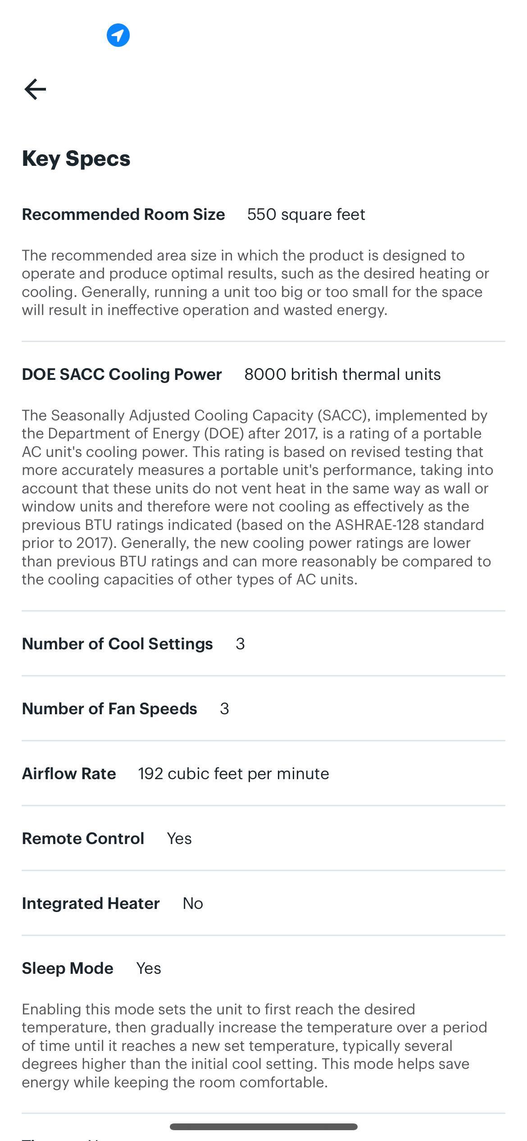This screenshot has width=527, height=1141.
Task: Tap the back arrow icon
Action: point(35,89)
